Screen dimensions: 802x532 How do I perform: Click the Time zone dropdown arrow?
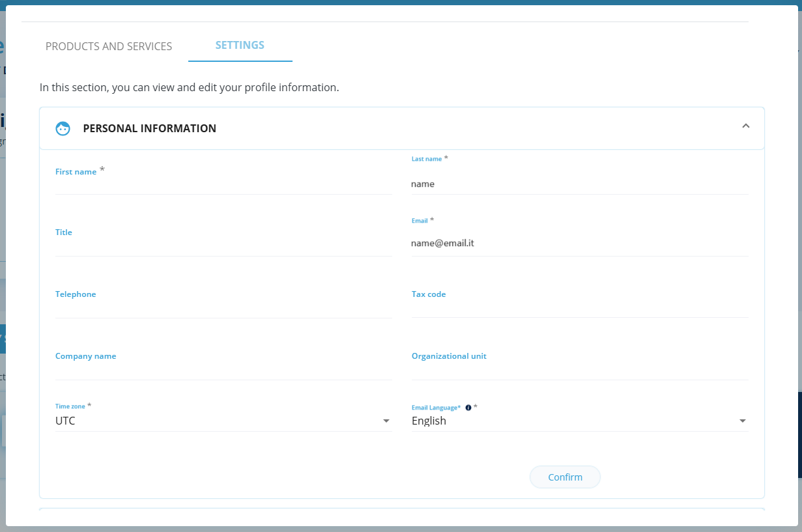click(x=386, y=421)
